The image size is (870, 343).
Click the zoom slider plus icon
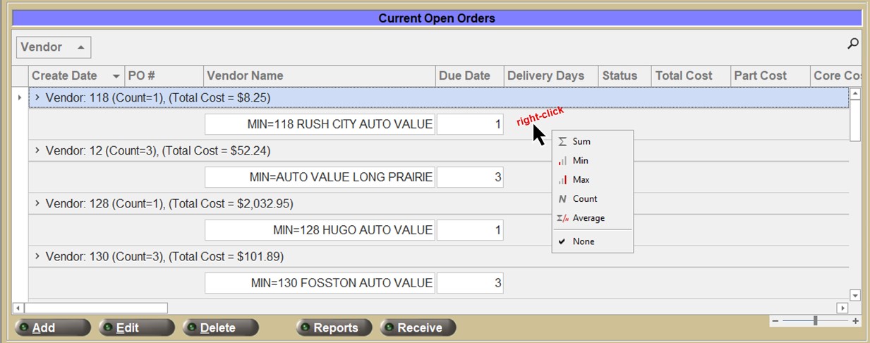click(x=855, y=321)
